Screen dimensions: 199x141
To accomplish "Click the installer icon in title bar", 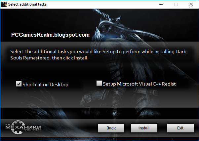I will pyautogui.click(x=4, y=4).
